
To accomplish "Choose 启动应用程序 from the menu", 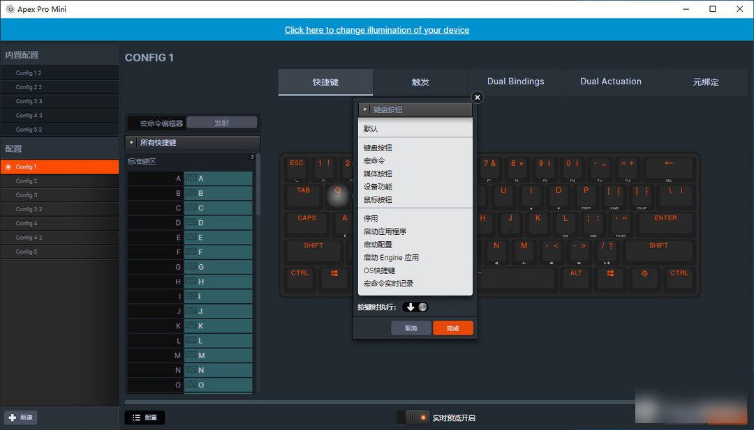I will tap(415, 231).
